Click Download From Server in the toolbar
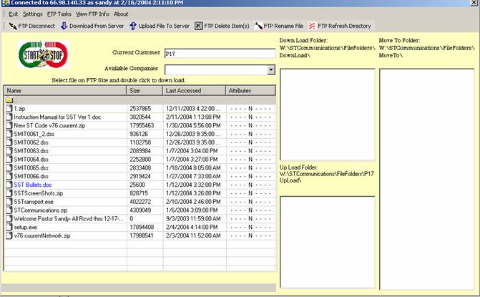480x297 pixels. click(x=92, y=26)
